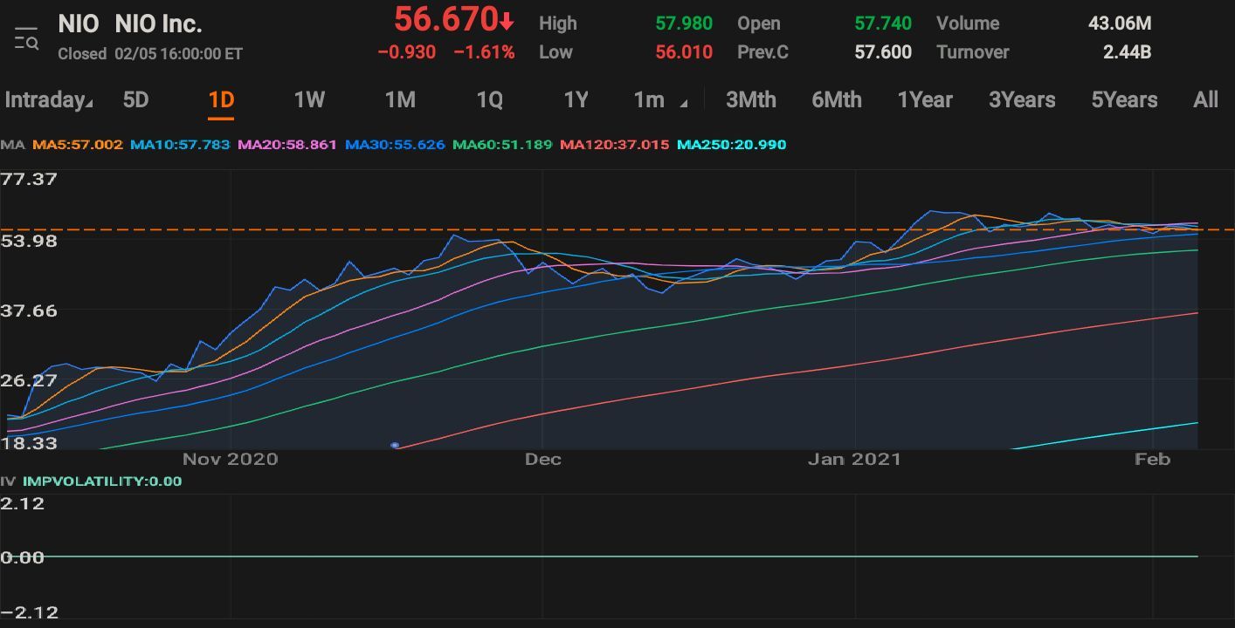Set chart range to 3Mth

coord(751,99)
